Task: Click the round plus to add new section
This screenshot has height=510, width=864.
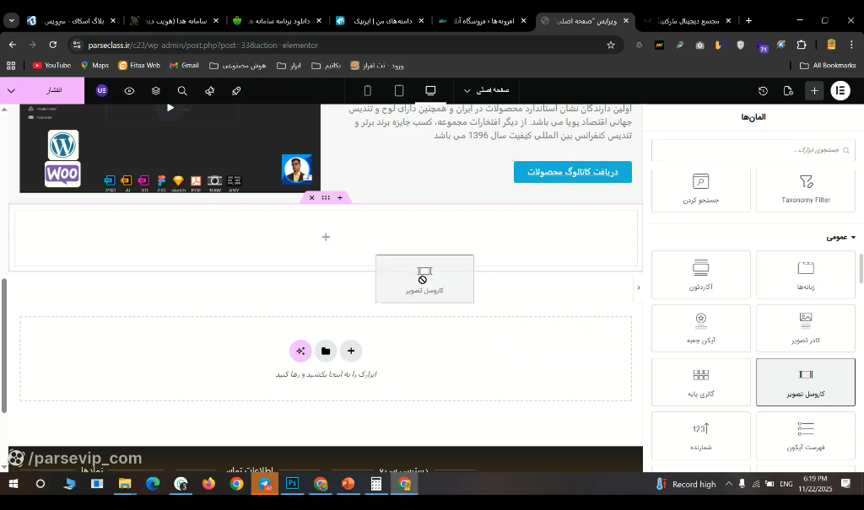Action: point(351,351)
